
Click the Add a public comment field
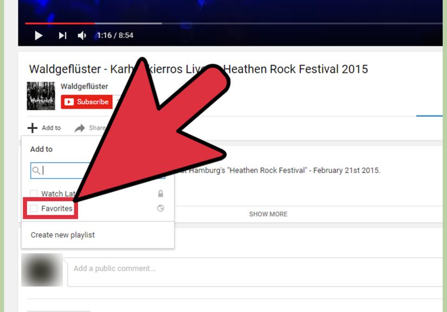click(255, 272)
